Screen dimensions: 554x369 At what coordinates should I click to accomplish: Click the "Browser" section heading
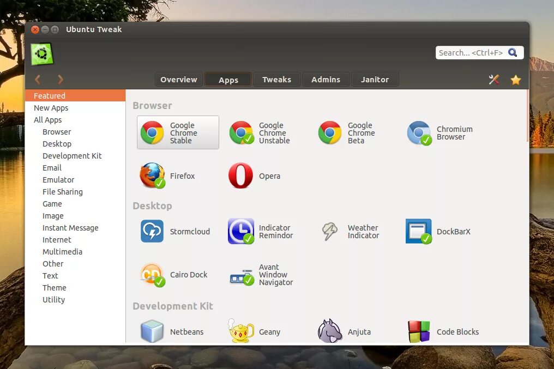(x=152, y=106)
